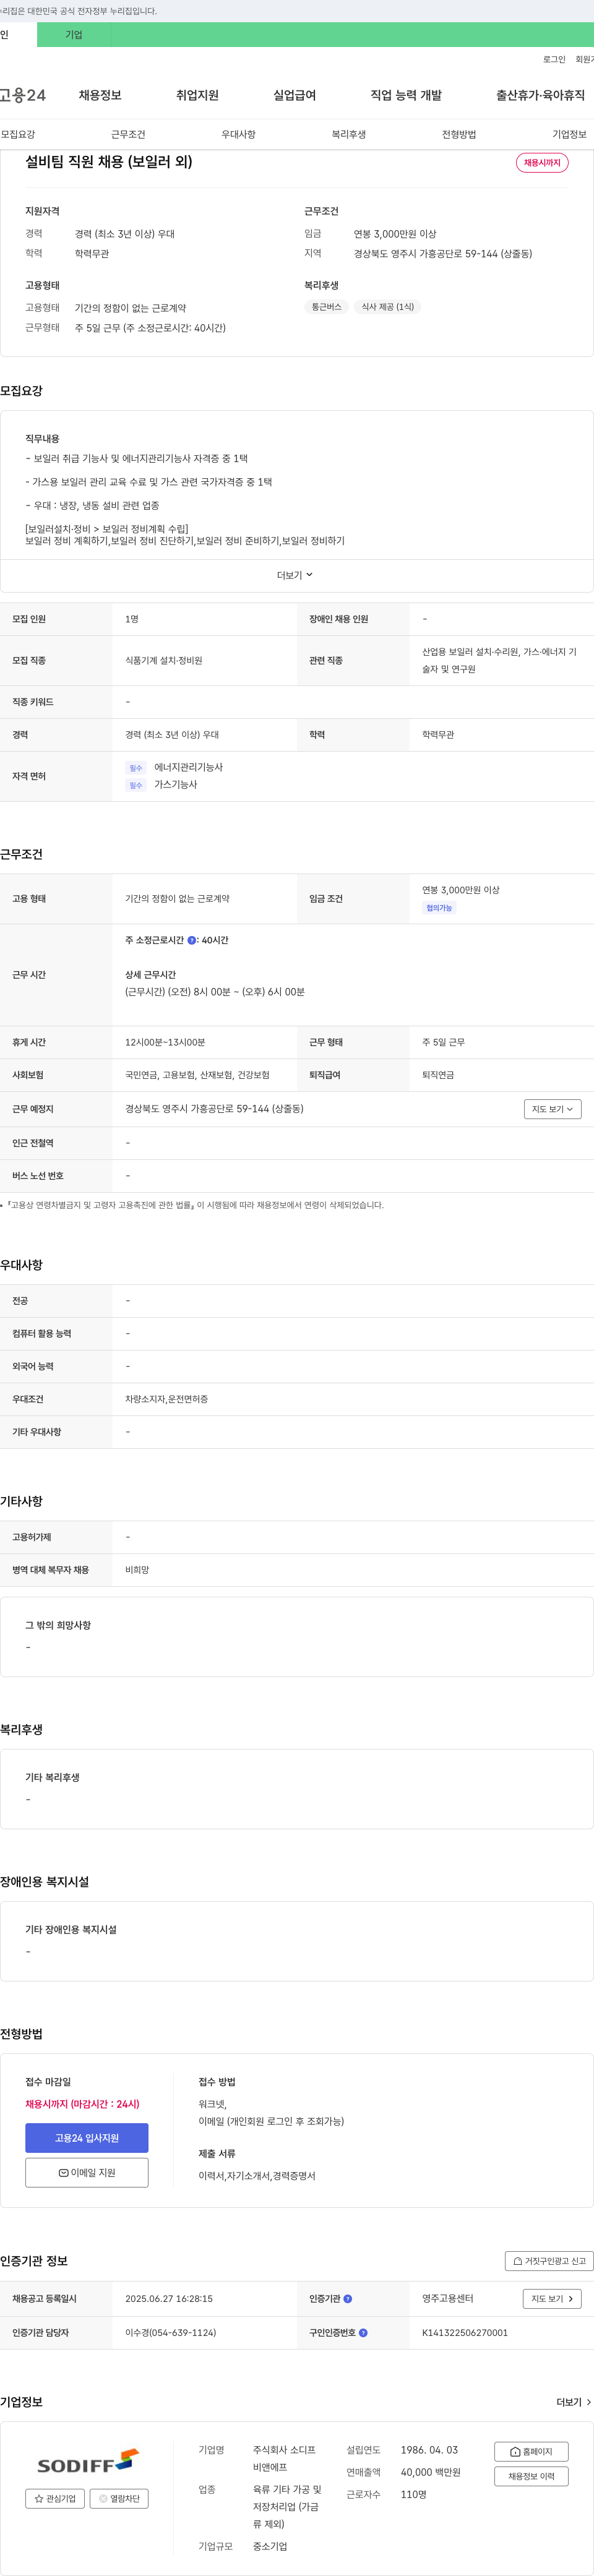
Task: Add company to favorites with 관심기업 button
Action: 55,2498
